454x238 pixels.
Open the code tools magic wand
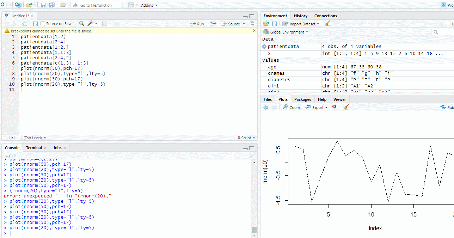[x=91, y=24]
